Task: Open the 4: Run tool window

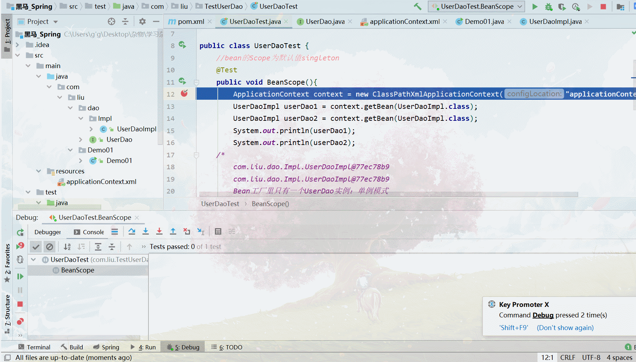Action: pyautogui.click(x=143, y=347)
